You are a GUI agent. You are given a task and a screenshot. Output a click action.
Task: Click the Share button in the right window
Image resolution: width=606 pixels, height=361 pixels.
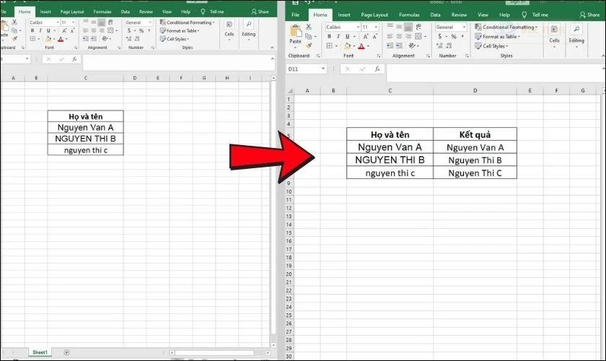coord(588,14)
